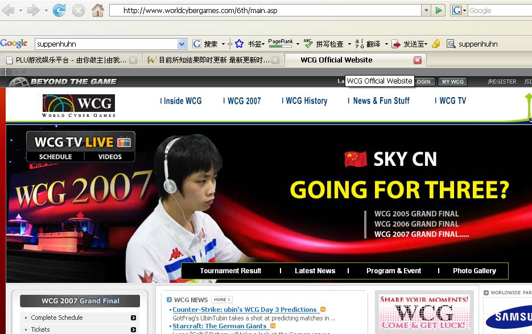This screenshot has width=532, height=334.
Task: Close the PLU游戏娱乐平台 tab
Action: pyautogui.click(x=134, y=60)
